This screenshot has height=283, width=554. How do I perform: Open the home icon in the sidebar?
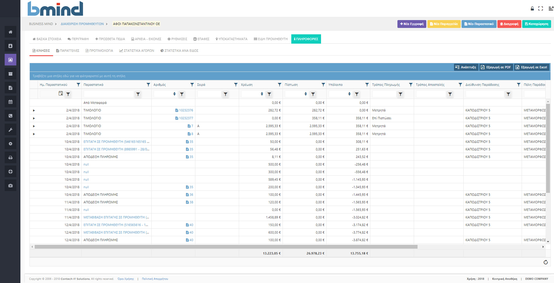point(10,32)
